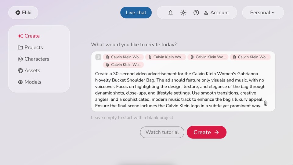293x165 pixels.
Task: Expand the Personal workspace dropdown
Action: click(x=263, y=13)
